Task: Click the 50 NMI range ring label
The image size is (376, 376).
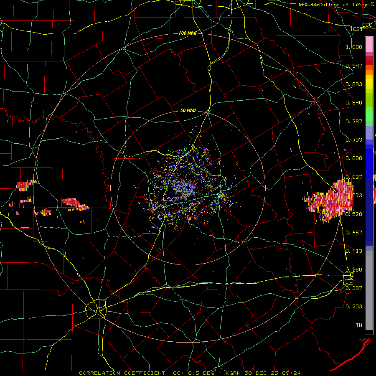Action: pyautogui.click(x=188, y=111)
